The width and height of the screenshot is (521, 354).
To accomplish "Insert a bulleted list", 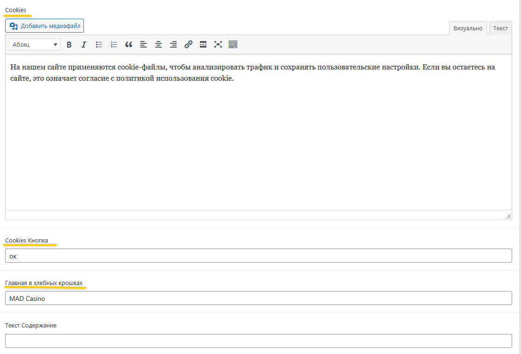I will tap(99, 45).
